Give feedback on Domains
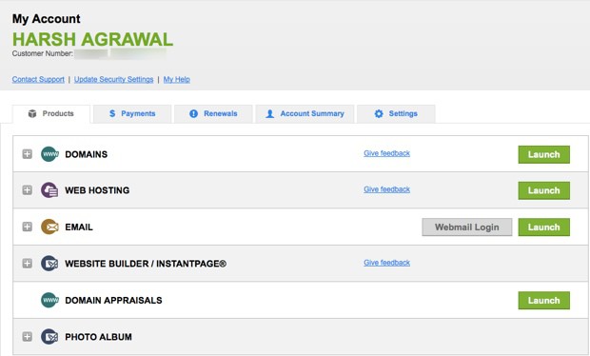Image resolution: width=590 pixels, height=356 pixels. point(386,153)
